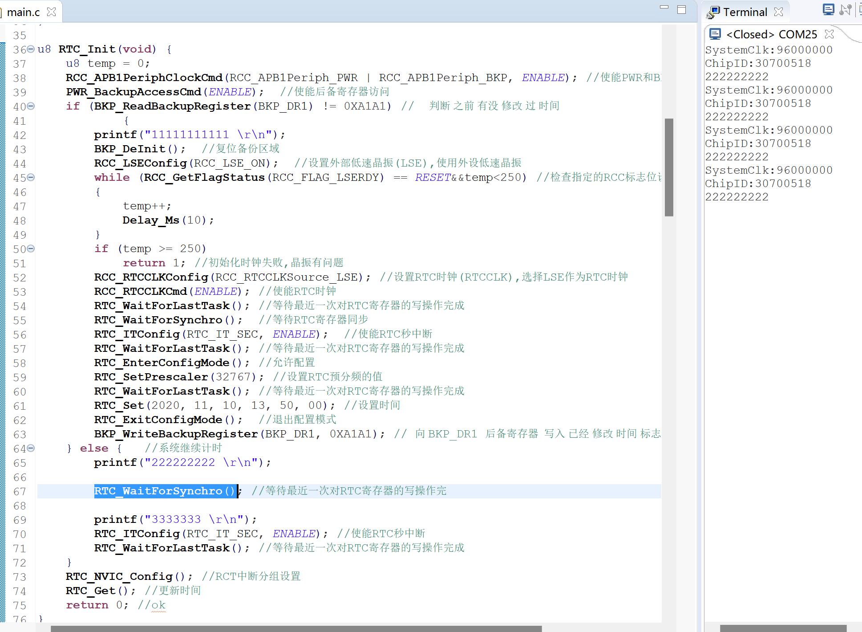Select the Terminal view tab

745,12
